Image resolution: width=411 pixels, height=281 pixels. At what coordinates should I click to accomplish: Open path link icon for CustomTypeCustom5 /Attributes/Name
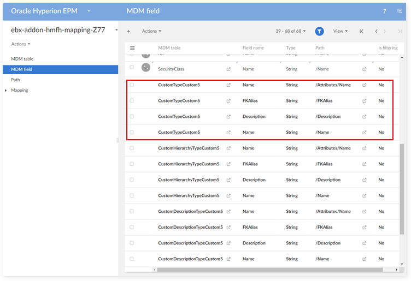[x=365, y=85]
